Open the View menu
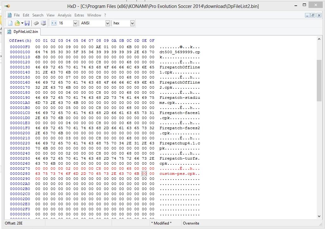The height and width of the screenshot is (229, 325). (50, 15)
